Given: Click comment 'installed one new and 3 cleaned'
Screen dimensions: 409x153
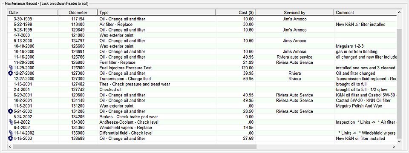Looking at the screenshot, I should [366, 68].
